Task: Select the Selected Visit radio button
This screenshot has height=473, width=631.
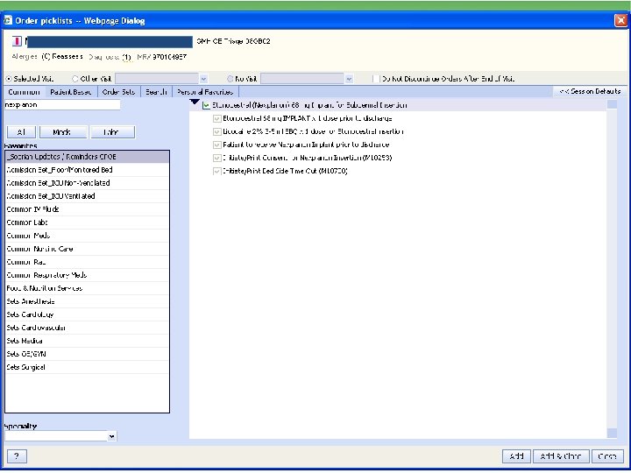Action: coord(9,79)
